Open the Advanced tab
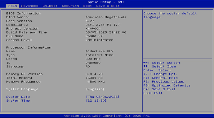This screenshot has height=118, width=214. pyautogui.click(x=30, y=6)
